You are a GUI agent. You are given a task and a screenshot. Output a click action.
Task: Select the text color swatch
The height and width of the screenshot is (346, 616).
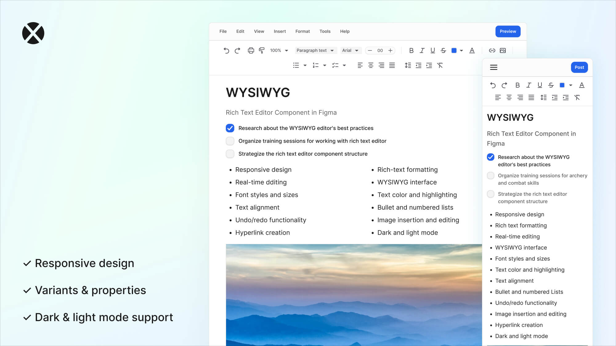click(x=454, y=50)
